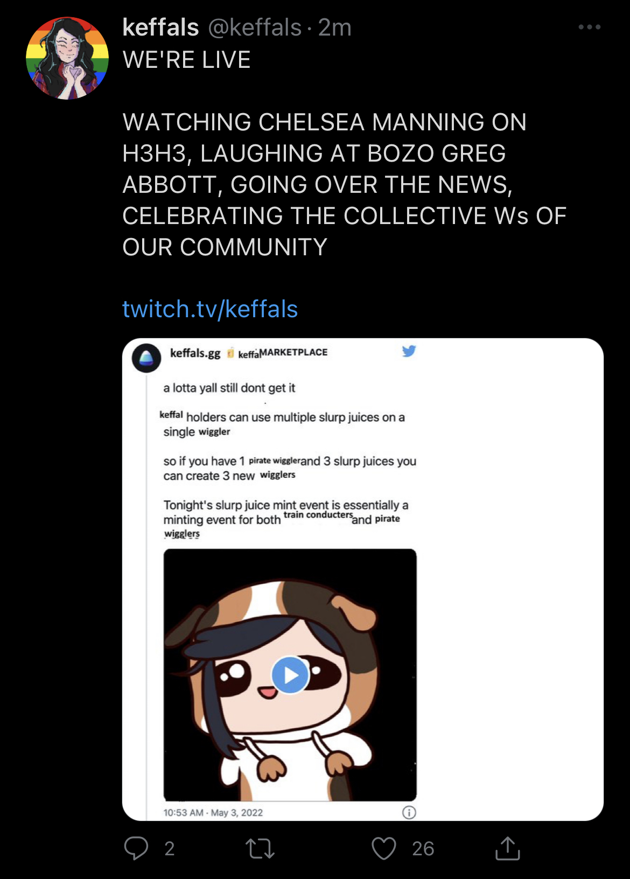This screenshot has height=879, width=630.
Task: Tap the quoted tweet text about slurp juices
Action: point(290,461)
